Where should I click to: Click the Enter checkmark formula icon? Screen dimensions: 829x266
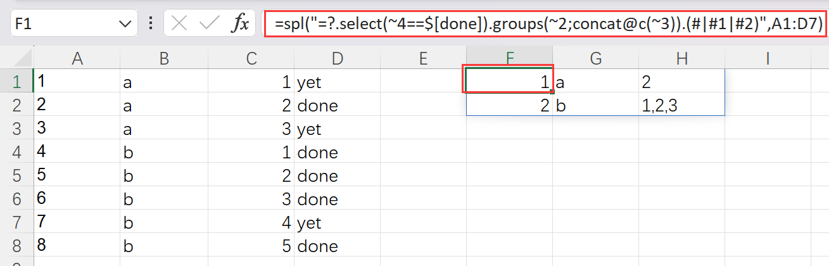tap(209, 24)
